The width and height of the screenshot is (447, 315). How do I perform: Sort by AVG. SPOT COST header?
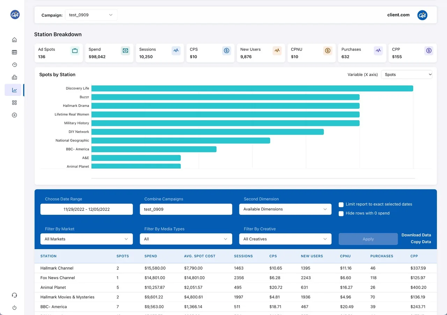pyautogui.click(x=200, y=256)
